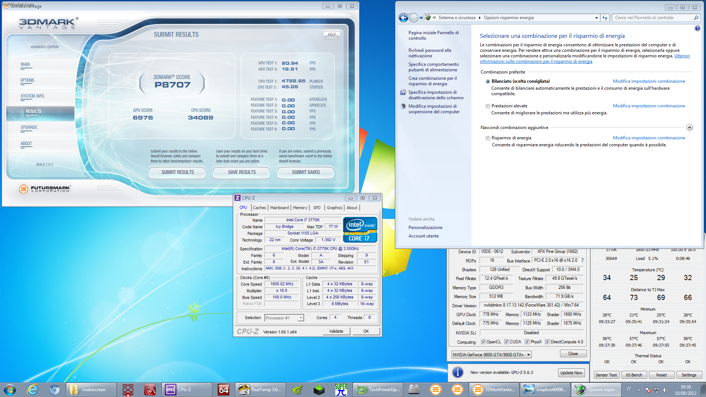This screenshot has width=706, height=397.
Task: Open the Graphics tab in CPU-Z
Action: click(x=335, y=208)
